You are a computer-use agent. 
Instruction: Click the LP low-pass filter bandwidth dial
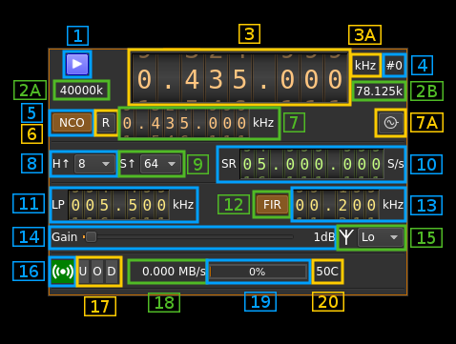point(118,205)
